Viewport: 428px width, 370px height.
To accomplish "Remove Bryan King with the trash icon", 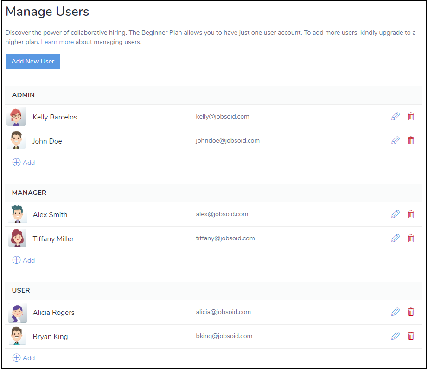I will [x=410, y=336].
